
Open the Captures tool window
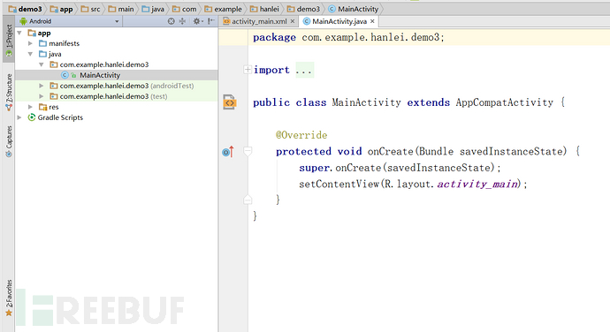point(9,141)
